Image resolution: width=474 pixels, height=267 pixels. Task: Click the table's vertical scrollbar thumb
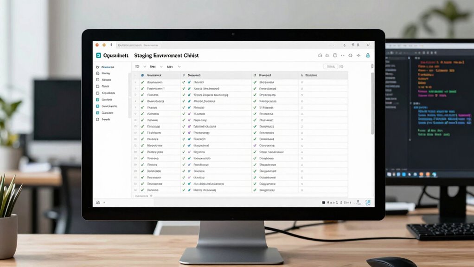(372, 103)
